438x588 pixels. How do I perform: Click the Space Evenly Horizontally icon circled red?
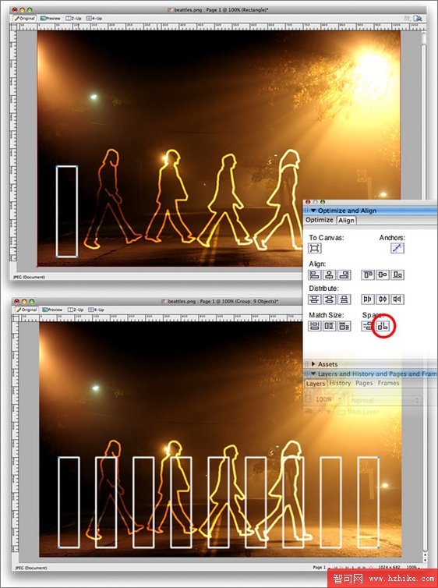[x=383, y=325]
